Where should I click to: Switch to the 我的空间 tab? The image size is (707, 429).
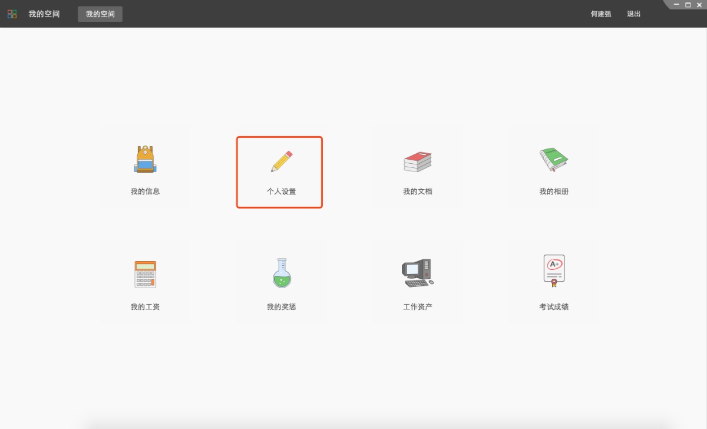click(100, 14)
